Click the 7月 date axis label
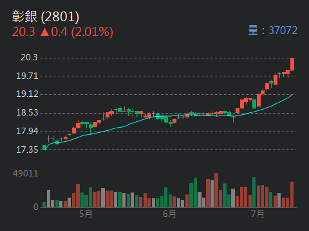Image resolution: width=309 pixels, height=231 pixels. pos(257,214)
